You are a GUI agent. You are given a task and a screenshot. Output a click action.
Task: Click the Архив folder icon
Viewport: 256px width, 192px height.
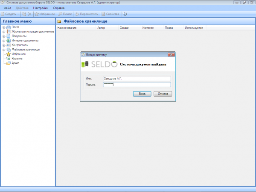(9, 63)
